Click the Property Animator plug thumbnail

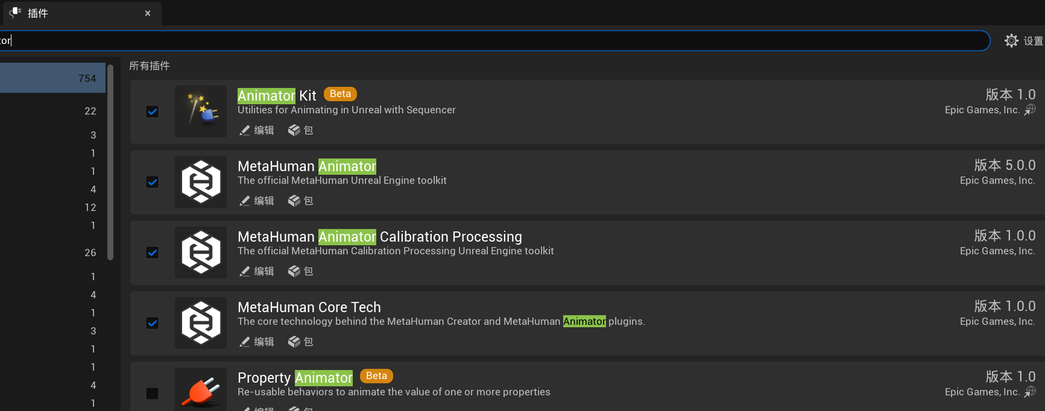pos(201,390)
